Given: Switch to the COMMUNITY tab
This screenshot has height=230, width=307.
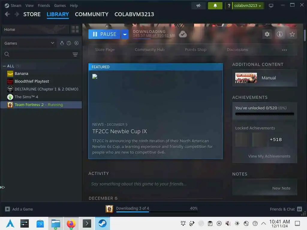Looking at the screenshot, I should (92, 14).
